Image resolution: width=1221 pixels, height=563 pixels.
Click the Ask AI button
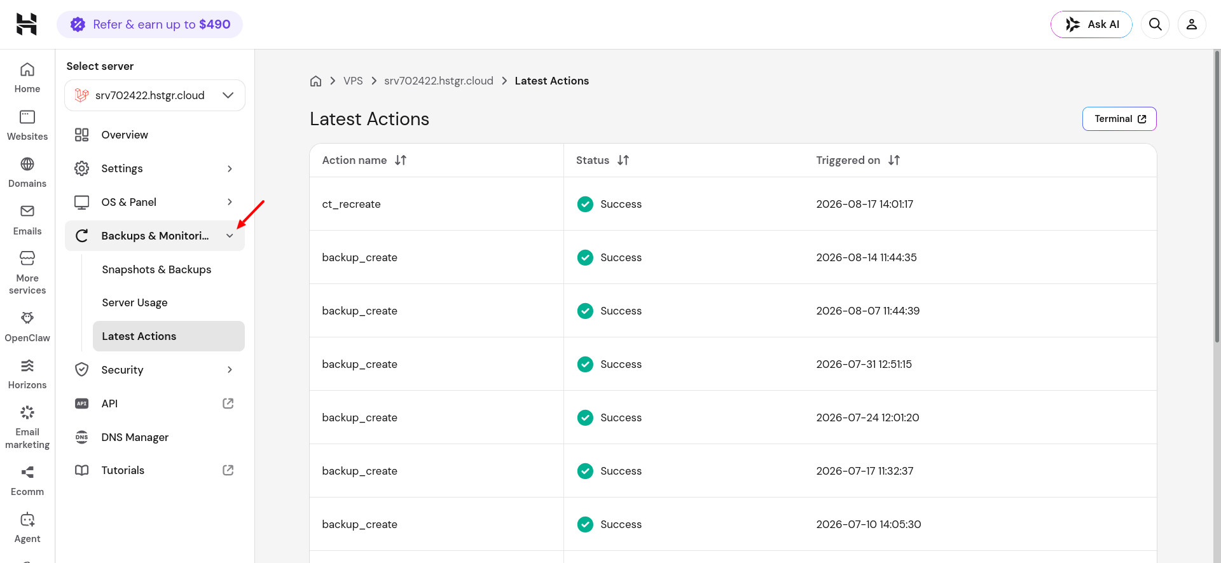pos(1091,24)
